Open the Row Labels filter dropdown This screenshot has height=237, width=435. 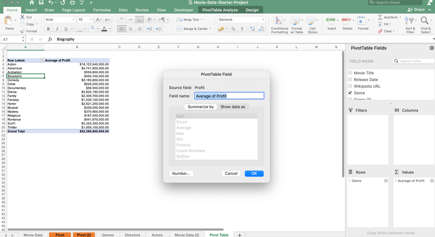42,60
